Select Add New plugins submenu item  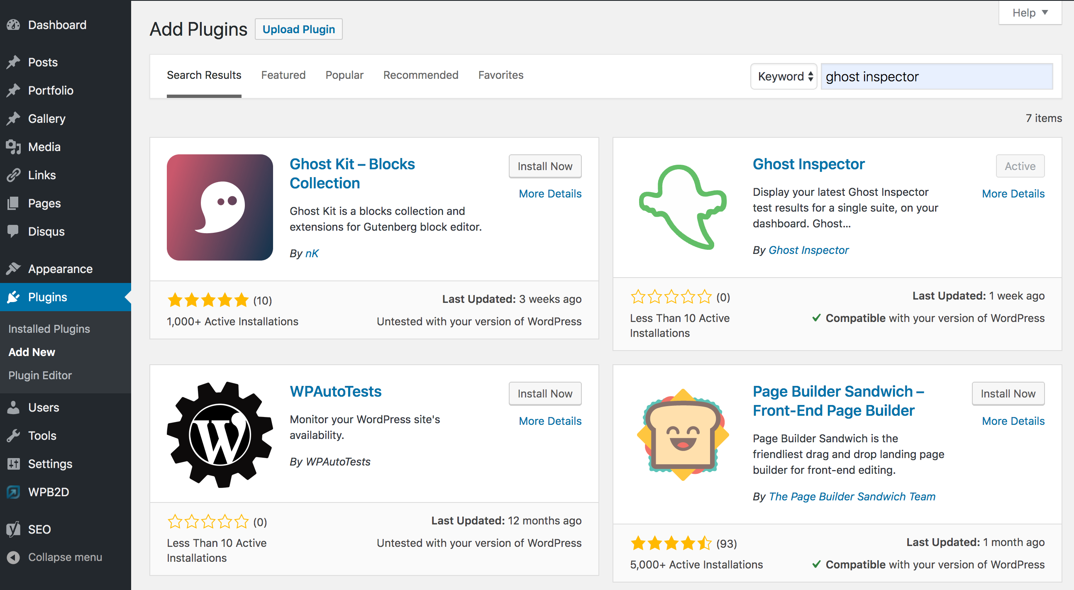pos(32,352)
